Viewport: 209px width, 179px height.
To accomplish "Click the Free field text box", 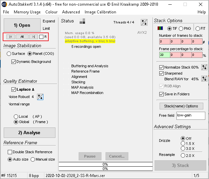I will [191, 115].
